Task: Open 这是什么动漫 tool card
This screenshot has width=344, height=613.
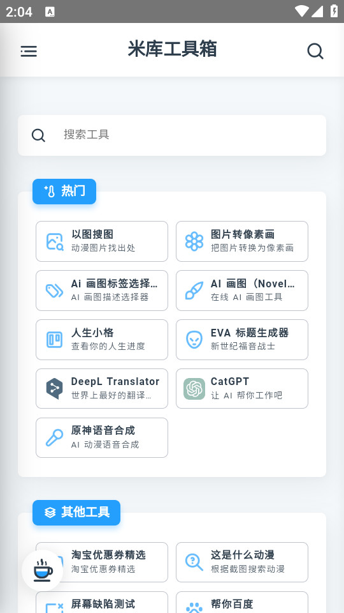Action: (242, 562)
